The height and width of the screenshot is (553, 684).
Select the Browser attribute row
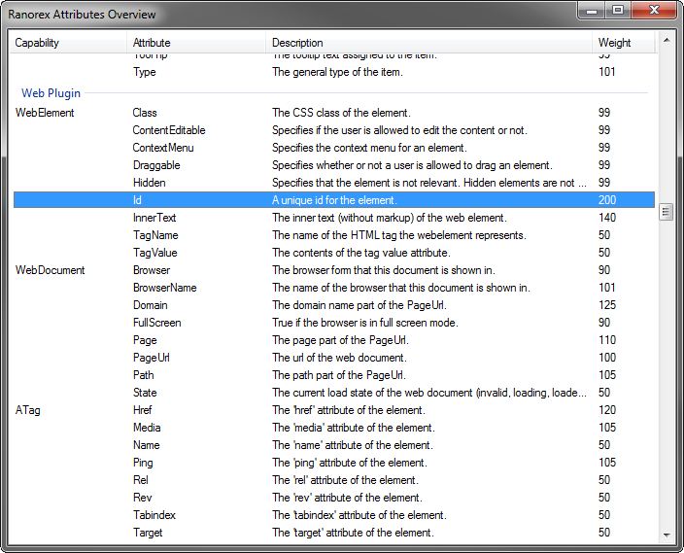(x=334, y=270)
